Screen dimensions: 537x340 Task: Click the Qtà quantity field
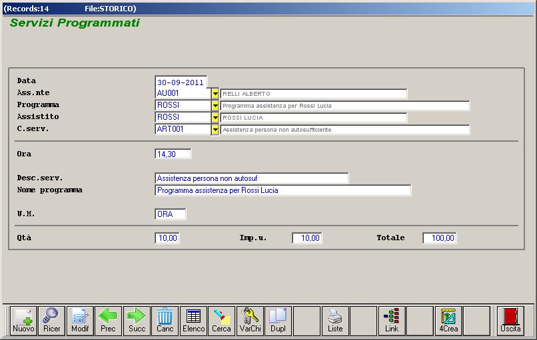coord(167,238)
